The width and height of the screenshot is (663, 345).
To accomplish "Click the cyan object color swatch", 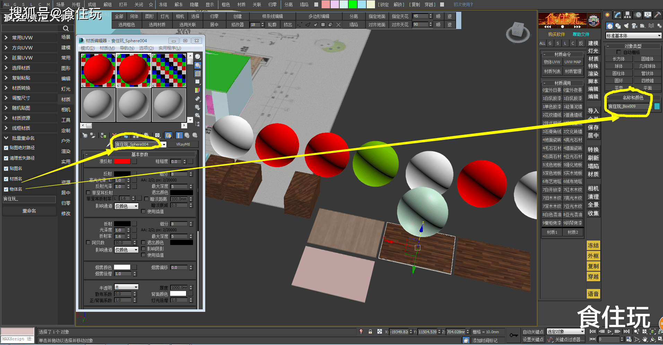I will [657, 107].
